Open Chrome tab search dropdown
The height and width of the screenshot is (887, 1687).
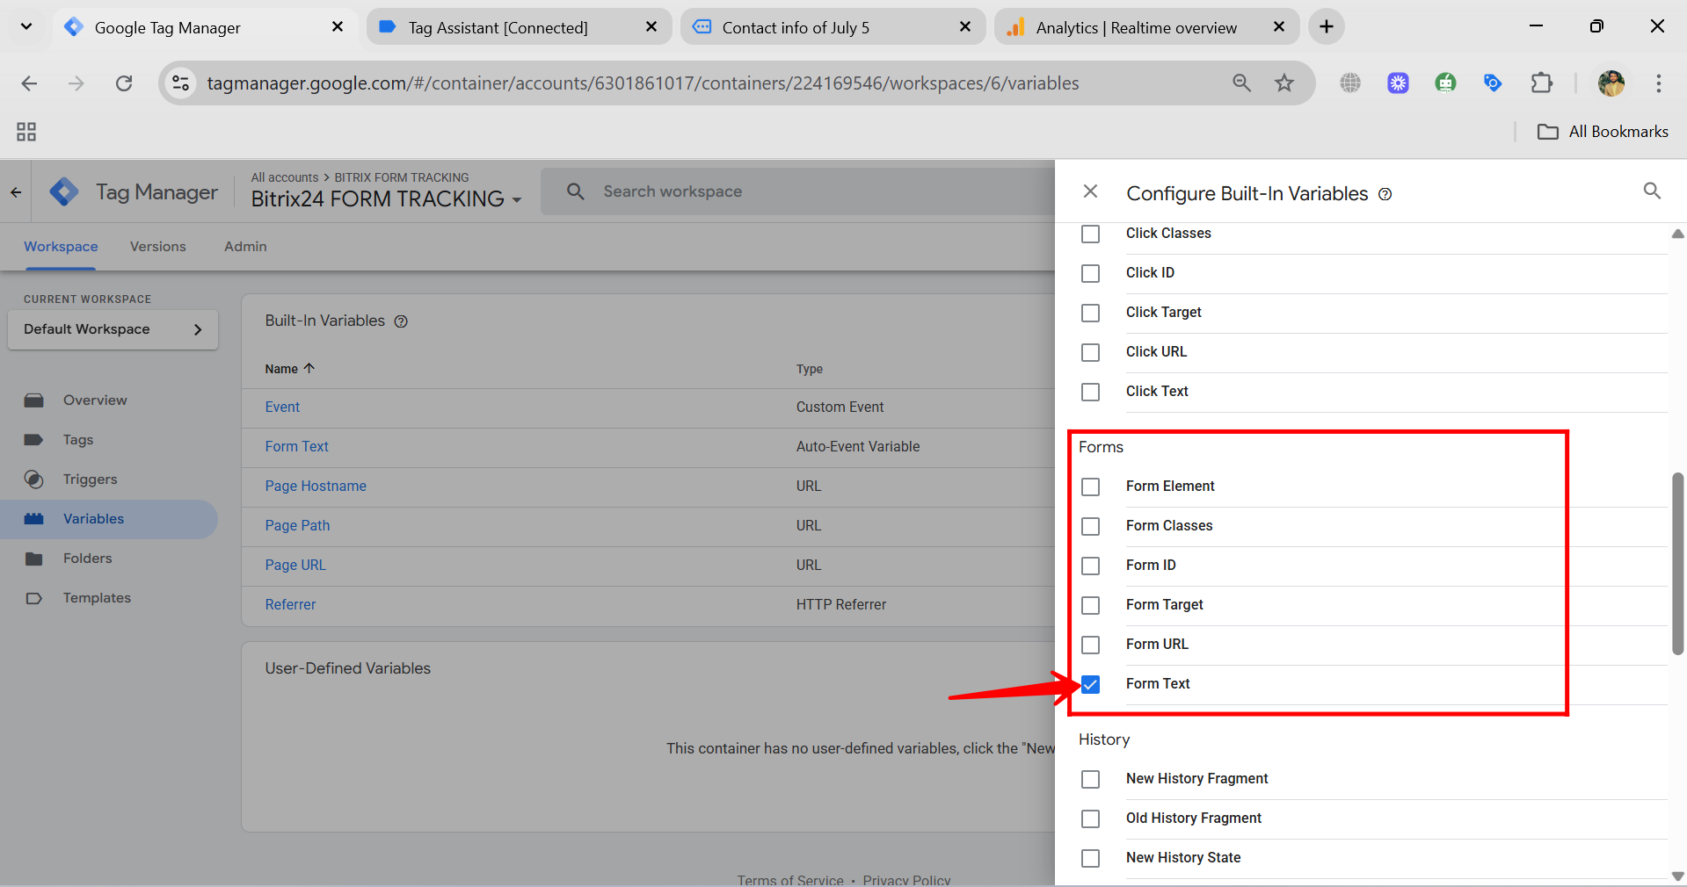(26, 27)
